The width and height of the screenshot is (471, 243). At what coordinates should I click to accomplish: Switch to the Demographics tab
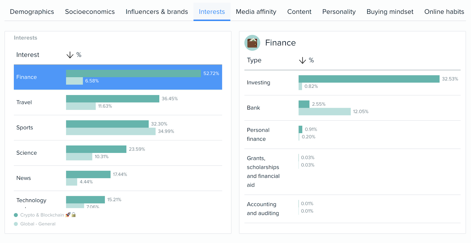point(32,11)
